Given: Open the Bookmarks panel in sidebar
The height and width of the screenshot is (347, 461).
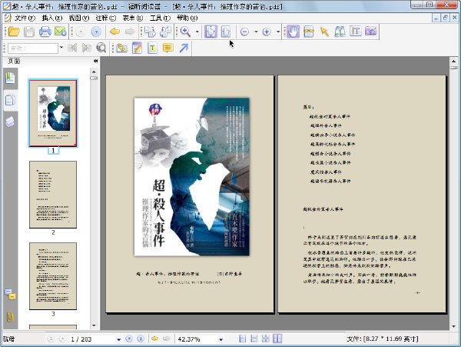Looking at the screenshot, I should click(10, 78).
